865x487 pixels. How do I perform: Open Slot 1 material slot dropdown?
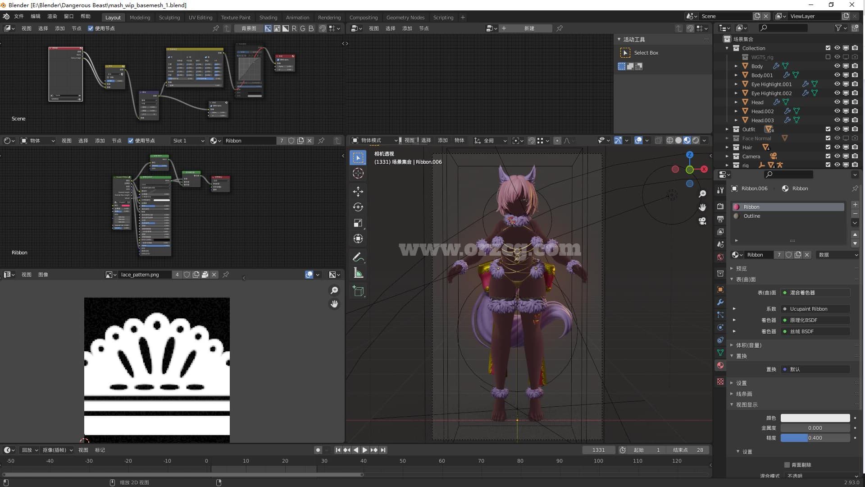[188, 141]
